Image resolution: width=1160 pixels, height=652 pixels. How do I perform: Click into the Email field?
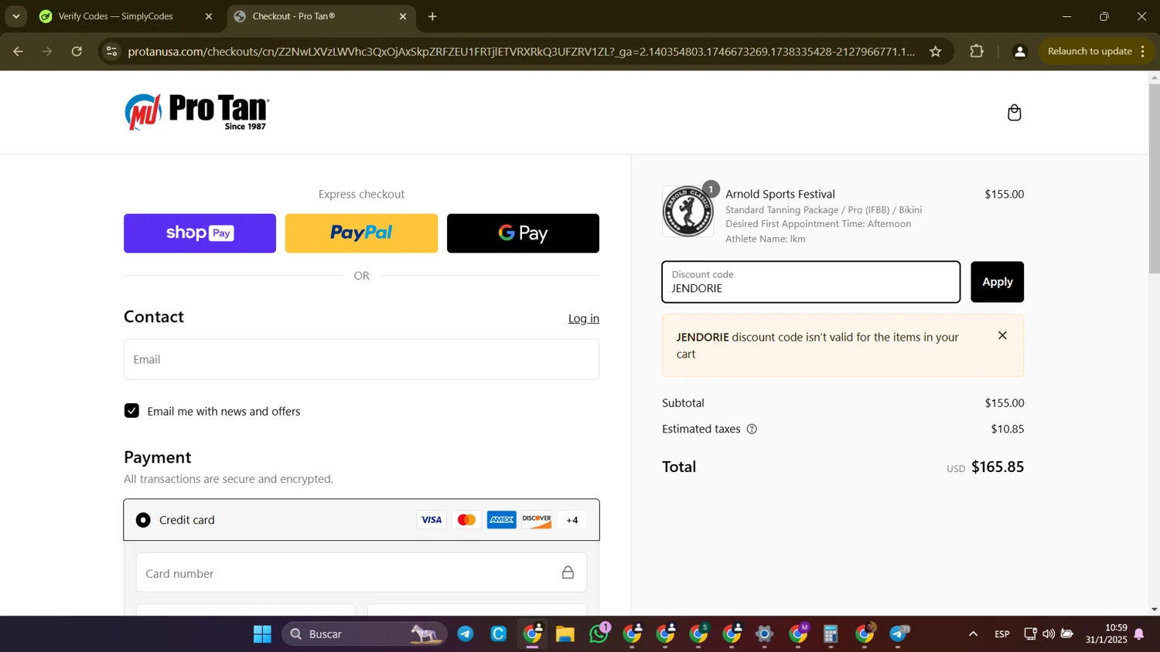[x=361, y=359]
